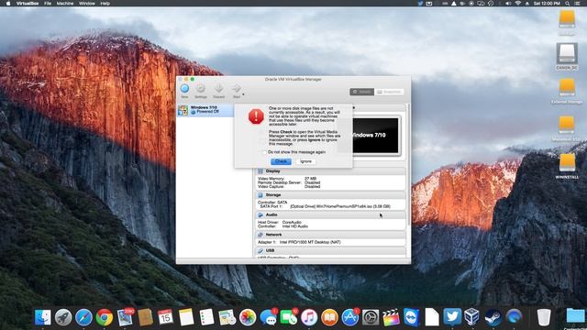Click the Video Memory 27 MB value
The image size is (587, 330).
pos(310,179)
